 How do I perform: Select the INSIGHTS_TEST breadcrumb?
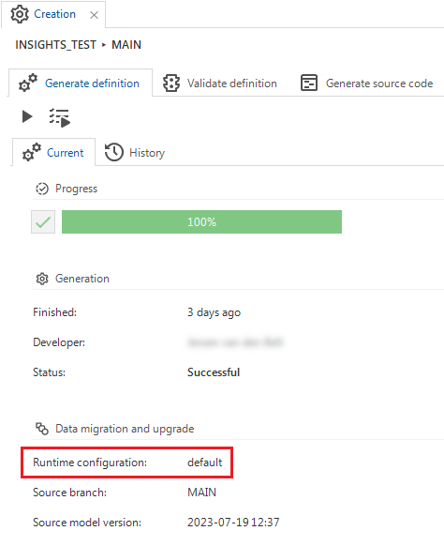point(55,45)
